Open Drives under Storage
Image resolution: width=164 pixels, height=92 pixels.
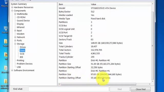click(23, 47)
